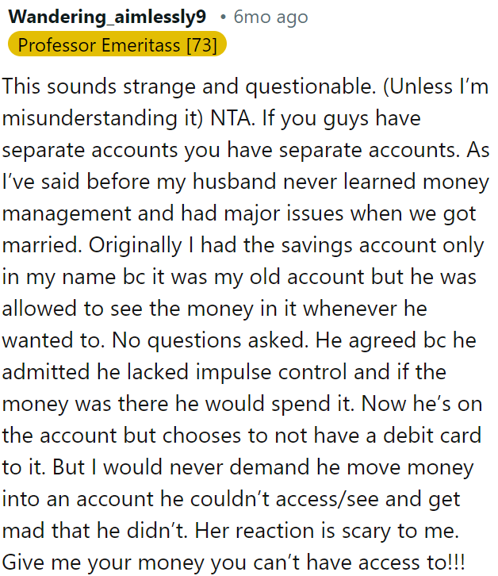The width and height of the screenshot is (498, 576).
Task: Click the line starting "in my name bc"
Action: pyautogui.click(x=239, y=277)
